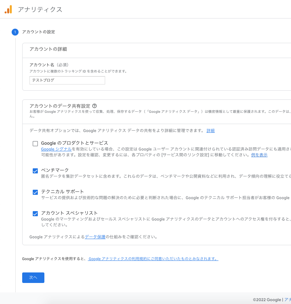Screen dimensions: 291x304
Task: Uncheck the テクニカル サポート checkbox
Action: point(35,192)
